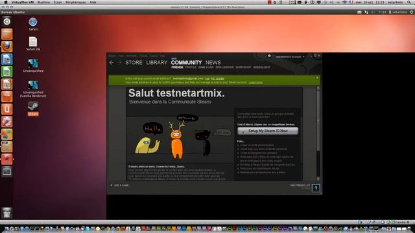This screenshot has width=415, height=233.
Task: Open the VirtualBox VM application menu
Action: coord(22,3)
